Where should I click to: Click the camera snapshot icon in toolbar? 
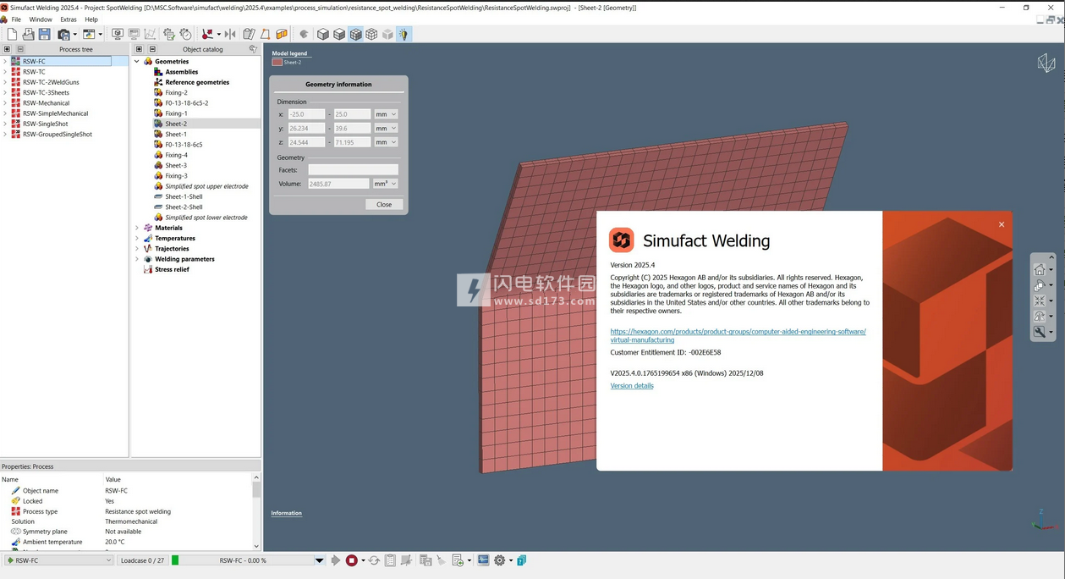[x=63, y=35]
